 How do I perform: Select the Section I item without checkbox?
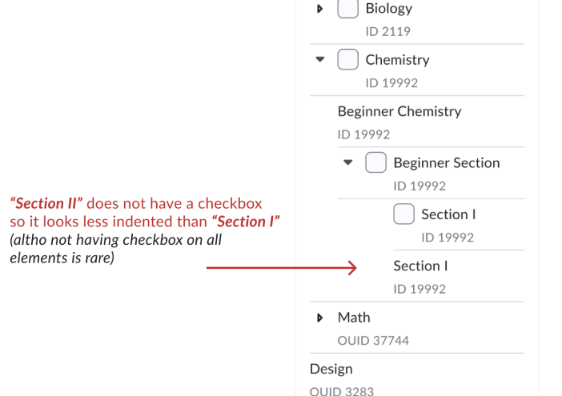(x=420, y=266)
